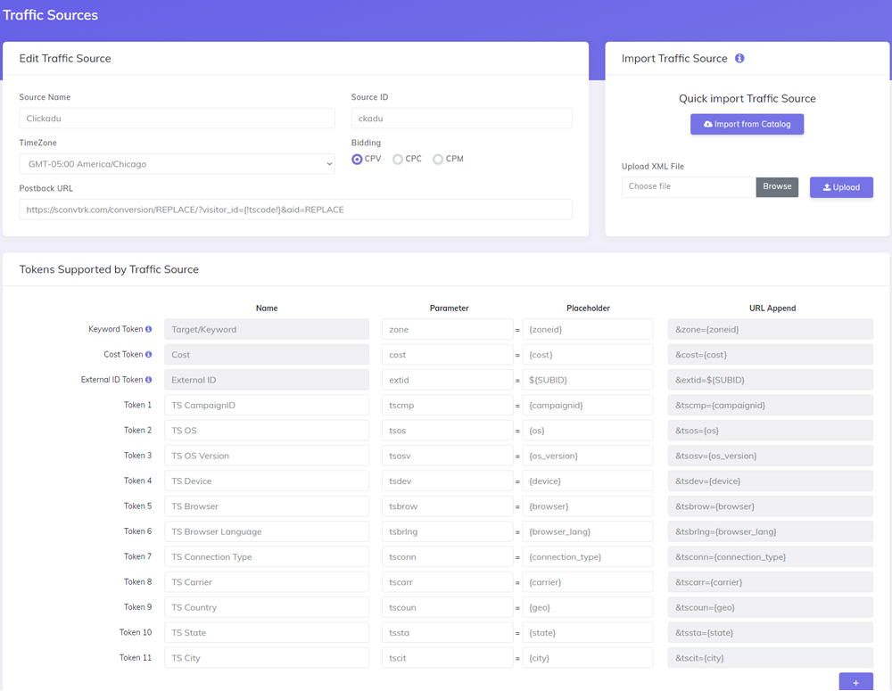Screen dimensions: 892x691
Task: Edit the tsbrow parameter field
Action: pyautogui.click(x=447, y=506)
